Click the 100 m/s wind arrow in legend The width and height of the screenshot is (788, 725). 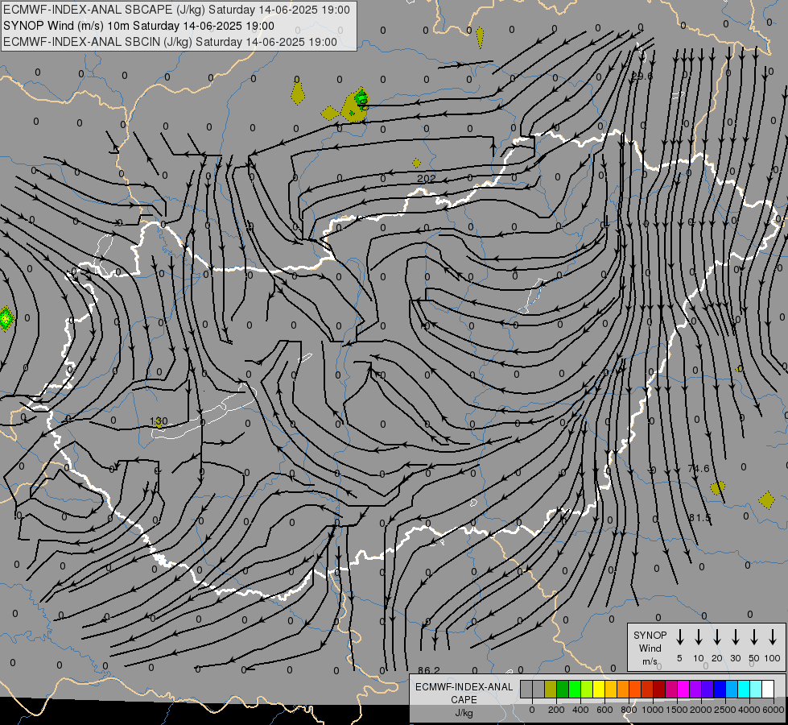(x=773, y=637)
